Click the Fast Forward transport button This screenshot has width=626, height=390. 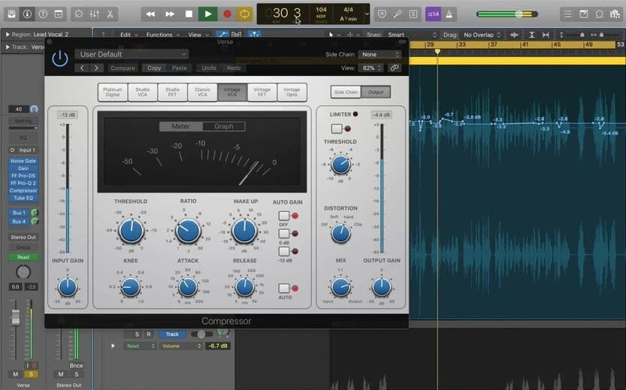[x=170, y=14]
